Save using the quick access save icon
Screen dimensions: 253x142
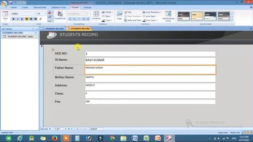11,3
